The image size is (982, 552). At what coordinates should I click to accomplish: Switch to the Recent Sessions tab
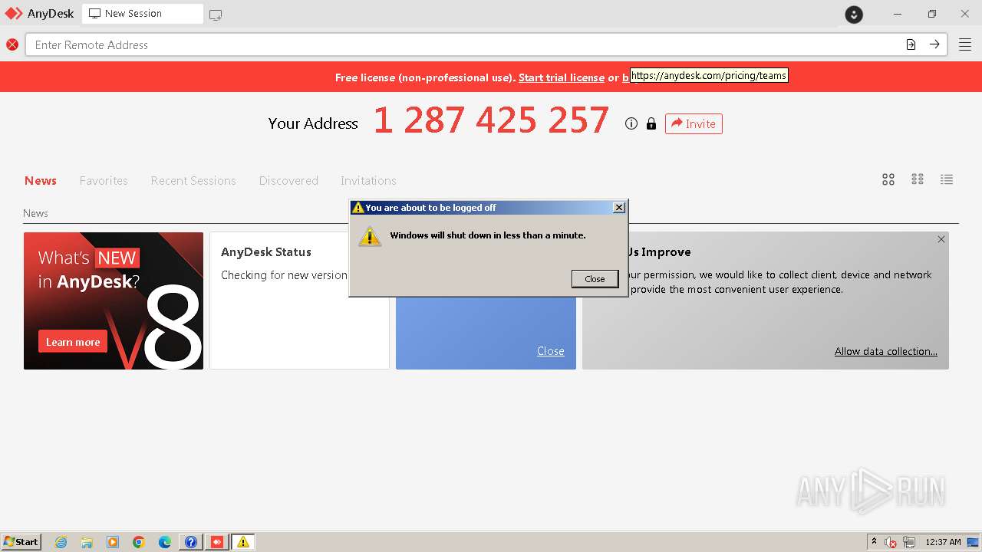click(x=193, y=181)
